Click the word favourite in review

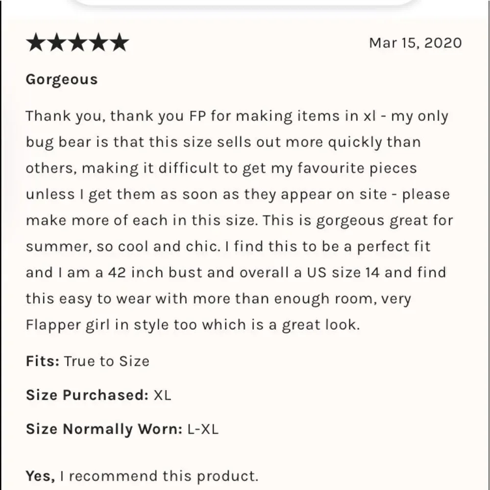[331, 168]
